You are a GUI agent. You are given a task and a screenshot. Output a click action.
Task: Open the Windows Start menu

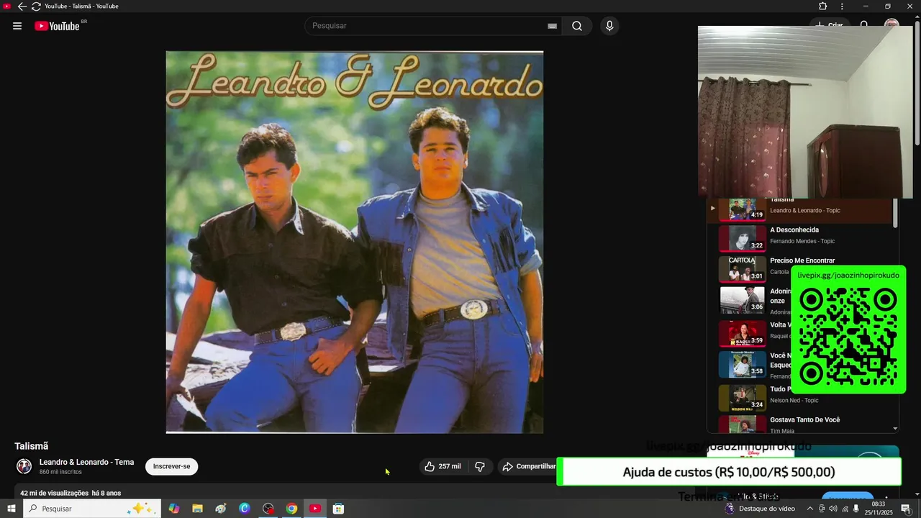click(x=11, y=509)
